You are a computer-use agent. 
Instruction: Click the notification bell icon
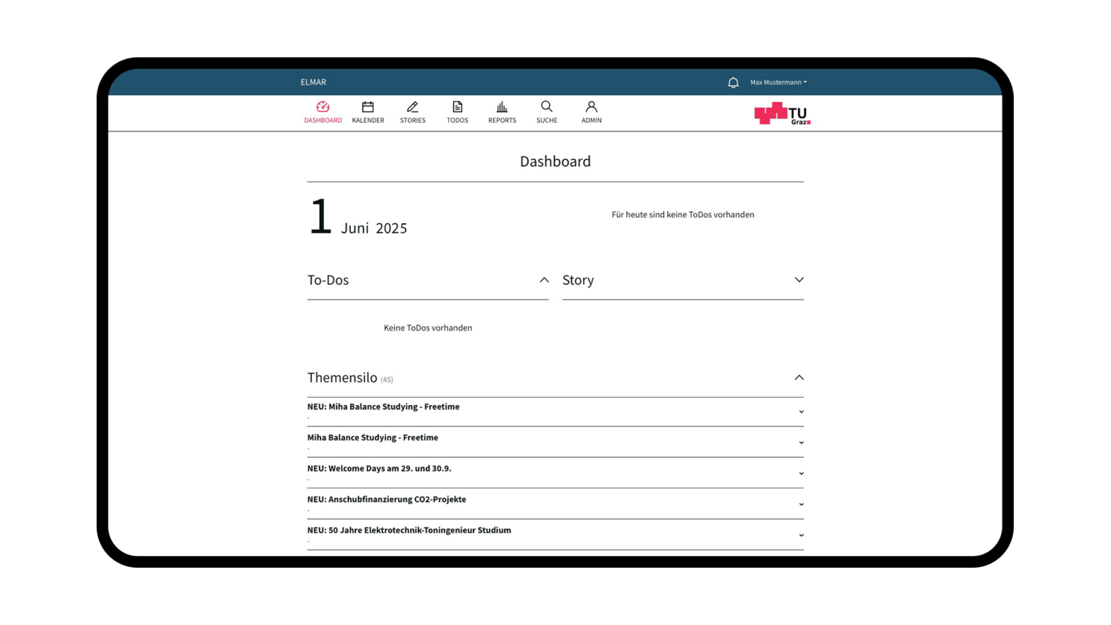(x=733, y=82)
